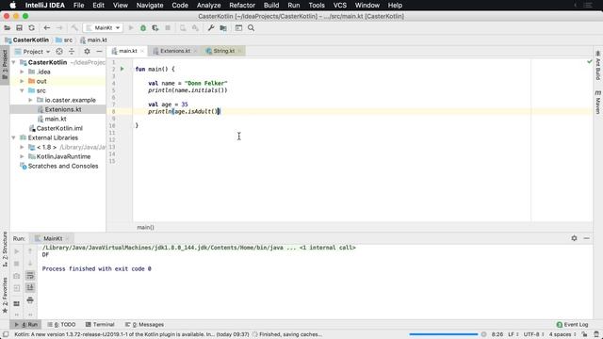603x339 pixels.
Task: Click the main.kt breadcrumb
Action: (93, 40)
